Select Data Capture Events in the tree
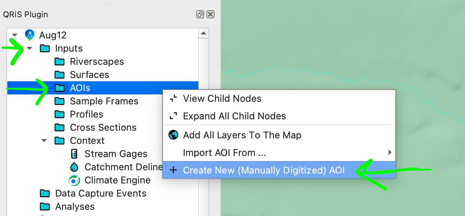The height and width of the screenshot is (216, 465). click(x=101, y=193)
